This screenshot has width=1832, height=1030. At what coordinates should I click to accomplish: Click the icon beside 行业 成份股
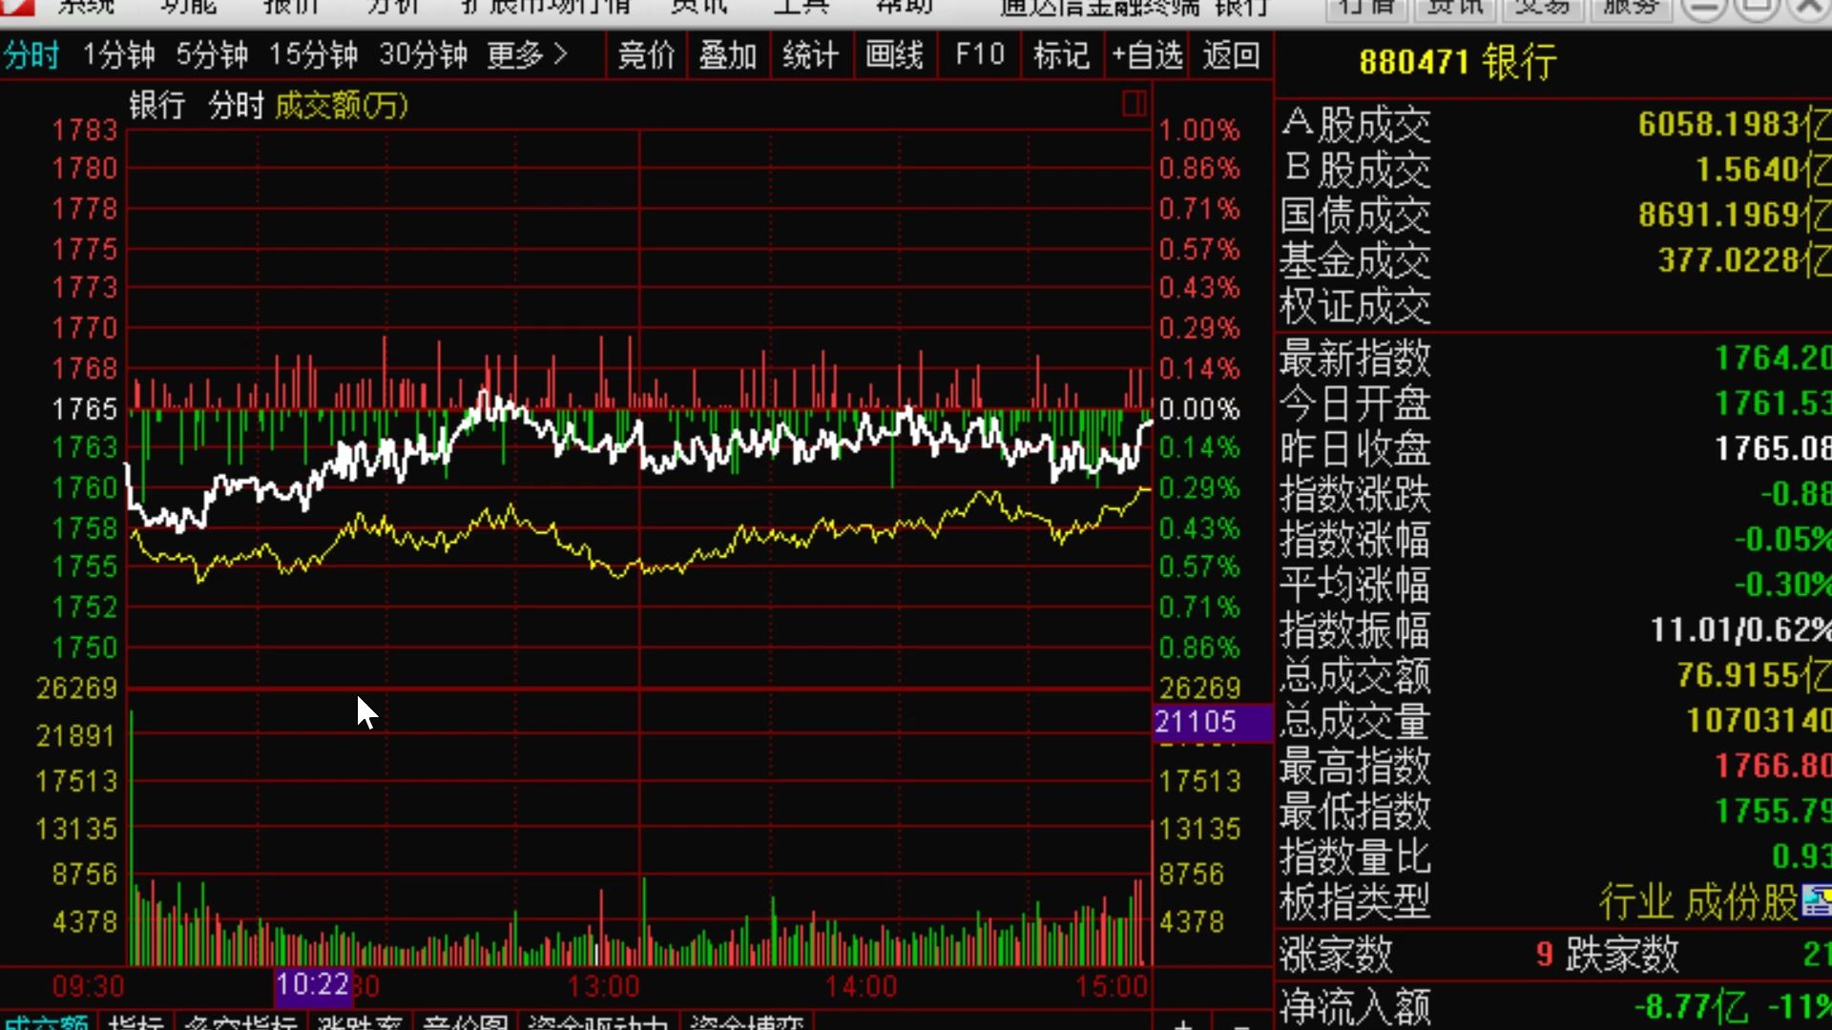1817,900
